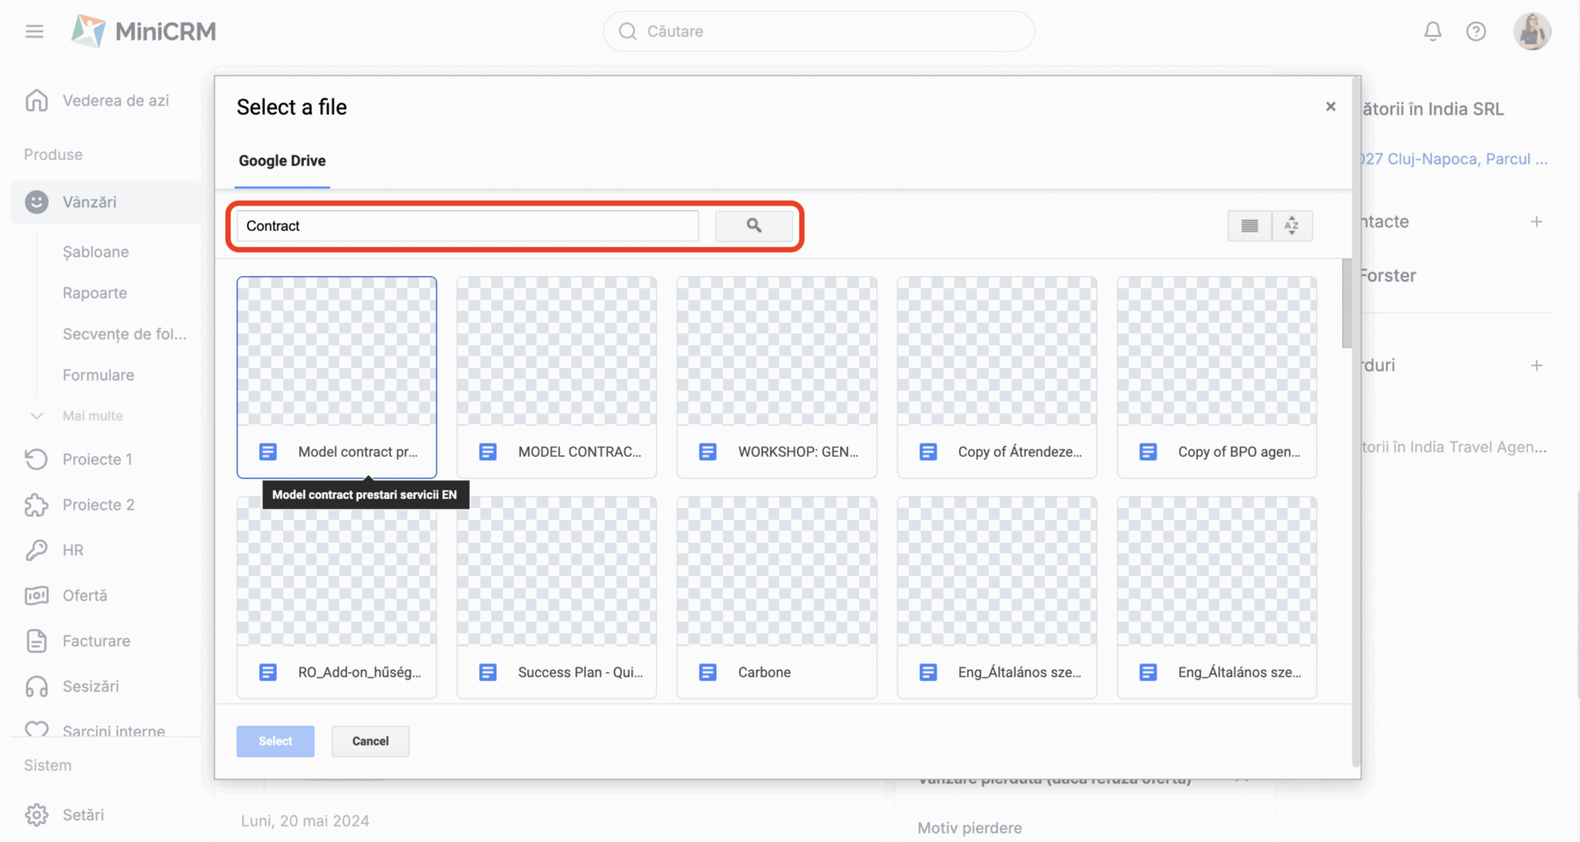This screenshot has height=842, width=1580.
Task: Click the Contract search input field
Action: coord(467,226)
